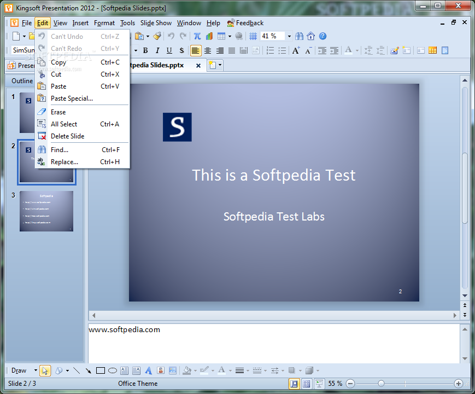Select All Select menu entry
This screenshot has width=475, height=394.
pyautogui.click(x=83, y=124)
